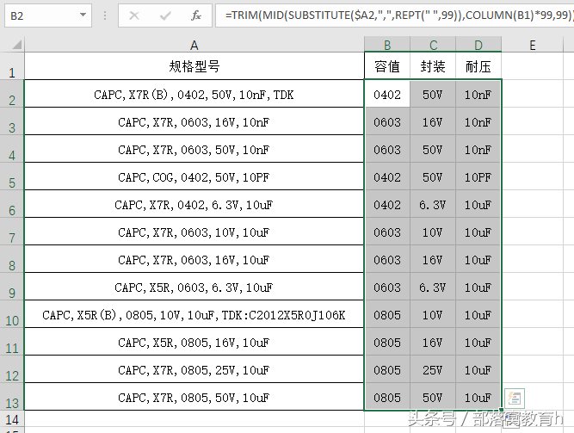574x433 pixels.
Task: Click cell D5 showing 10PF
Action: tap(478, 176)
